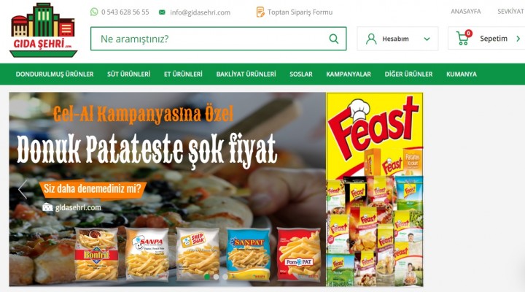
Task: Click the Ne aramıştınız search field
Action: tap(219, 39)
